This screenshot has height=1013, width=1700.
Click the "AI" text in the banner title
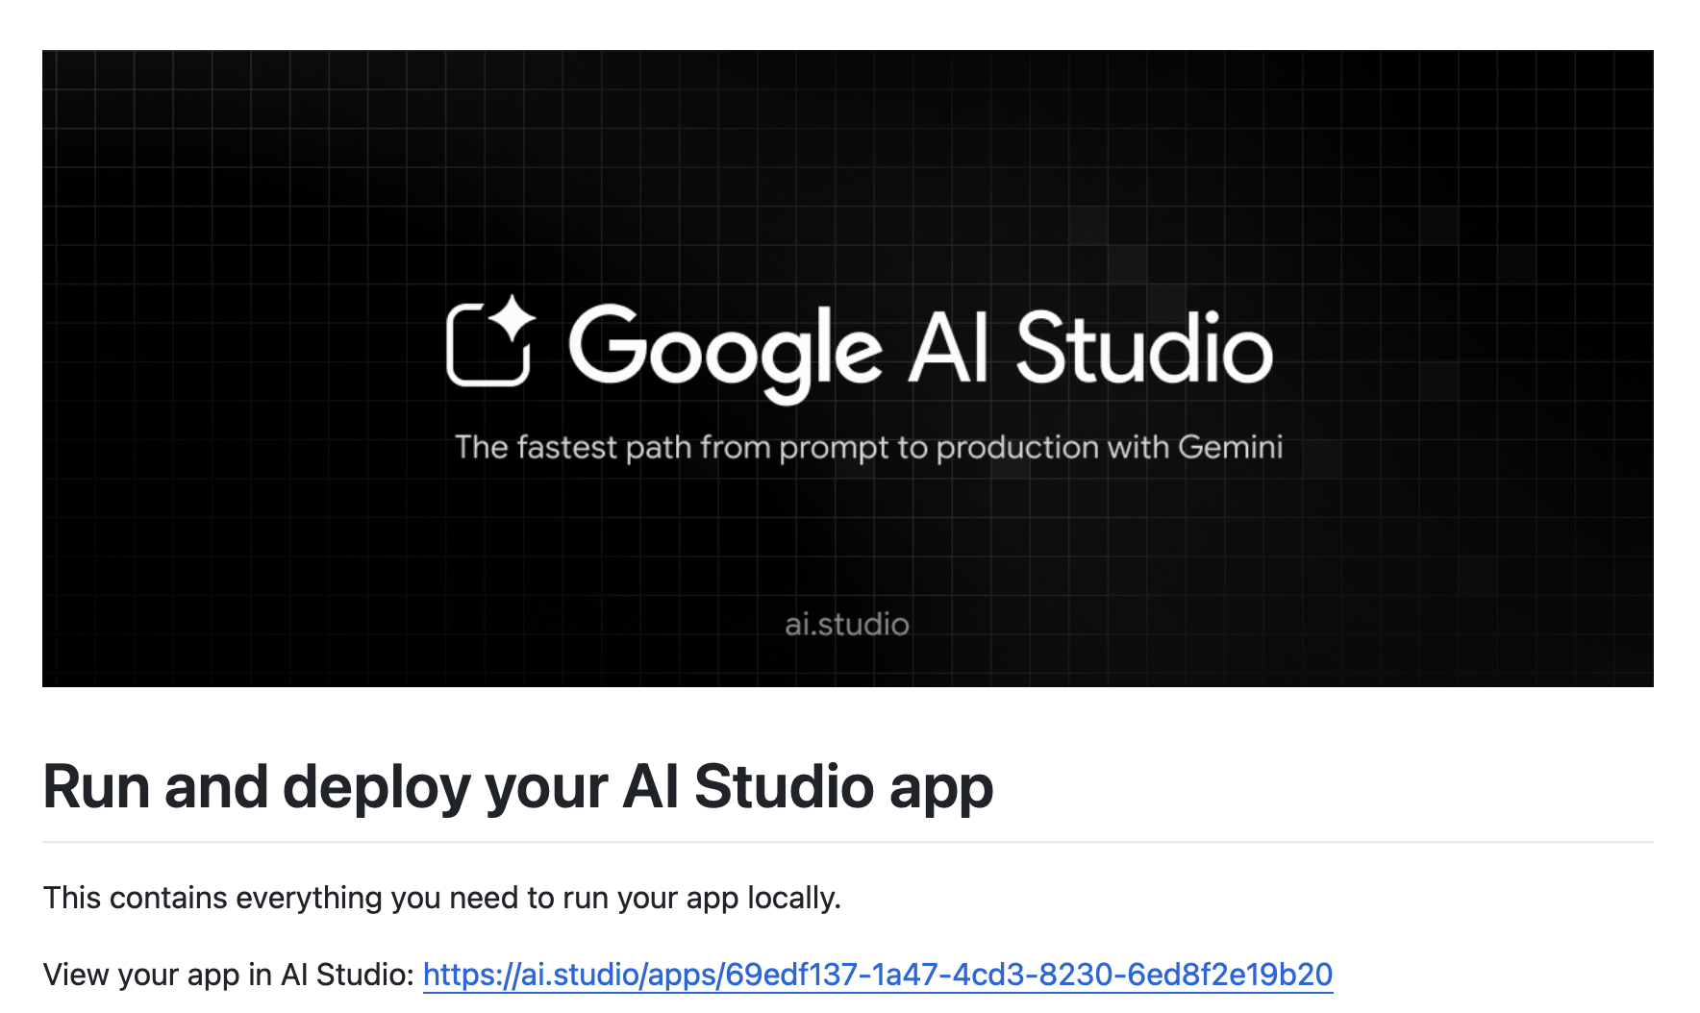click(948, 348)
